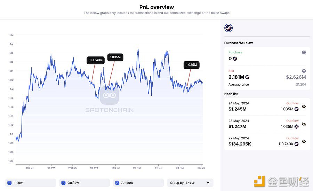Open help tooltip for Purchase
Viewport: 313px width, 191px height.
pyautogui.click(x=304, y=52)
